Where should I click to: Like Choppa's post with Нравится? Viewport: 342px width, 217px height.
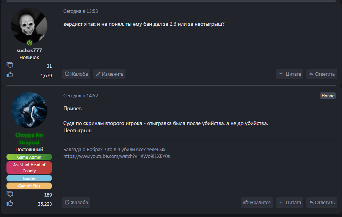pos(257,202)
